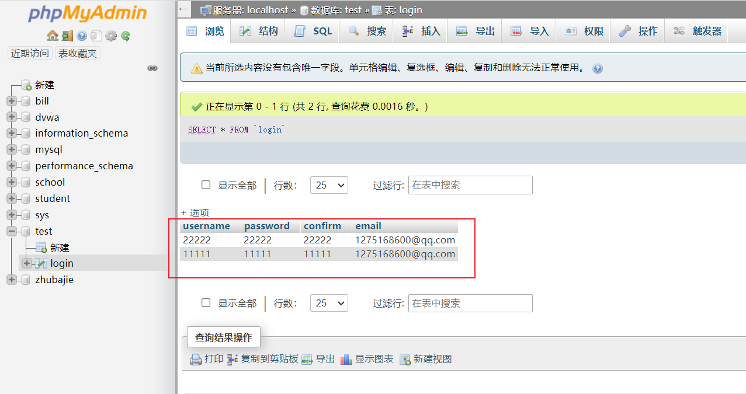Click the phpMyAdmin home icon
746x394 pixels.
pyautogui.click(x=52, y=36)
